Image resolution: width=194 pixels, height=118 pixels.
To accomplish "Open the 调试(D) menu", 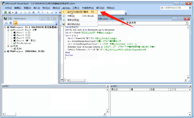I will tap(56, 8).
